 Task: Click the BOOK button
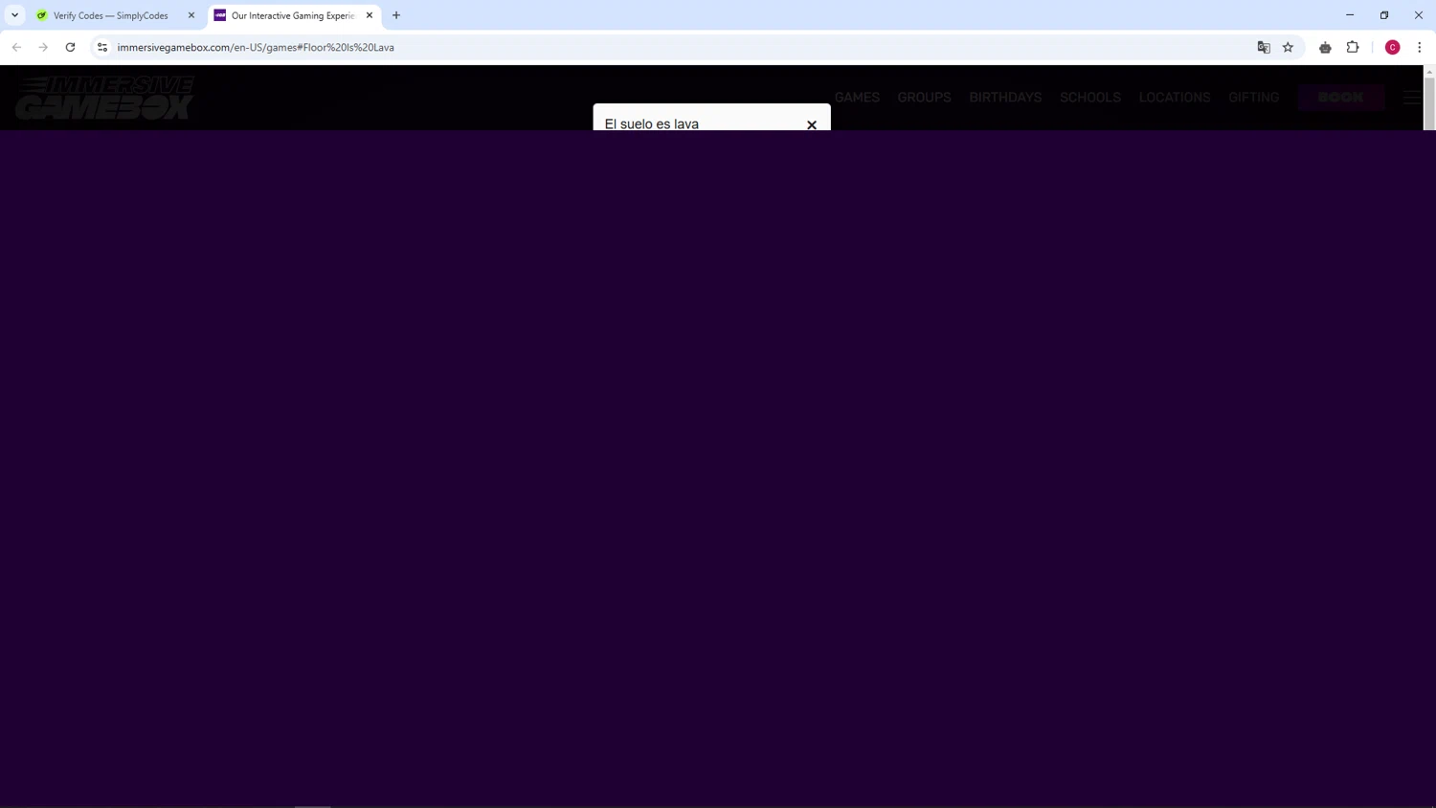coord(1341,98)
